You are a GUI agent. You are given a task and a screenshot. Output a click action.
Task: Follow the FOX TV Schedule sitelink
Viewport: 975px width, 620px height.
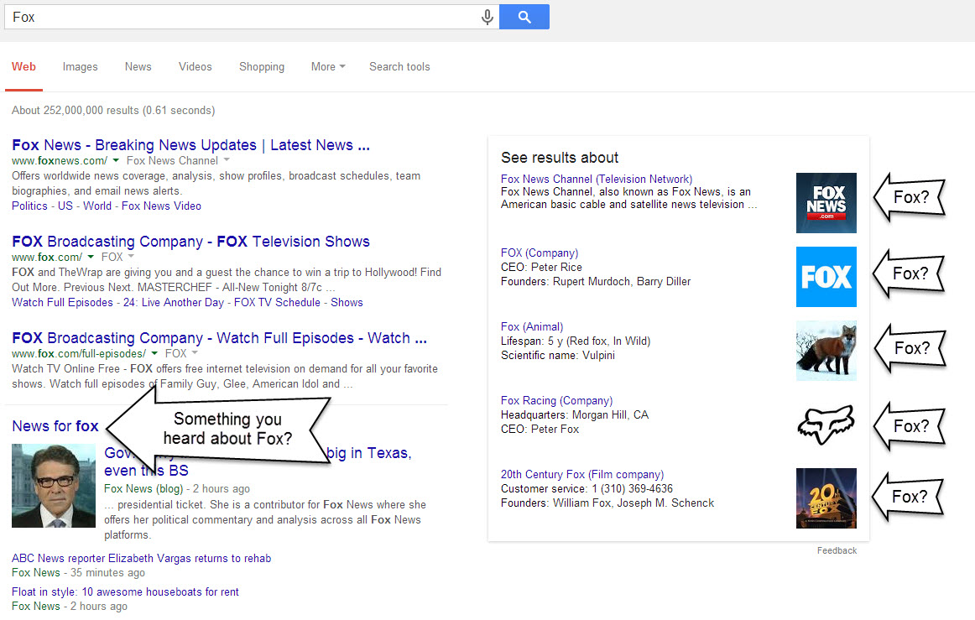pyautogui.click(x=278, y=302)
